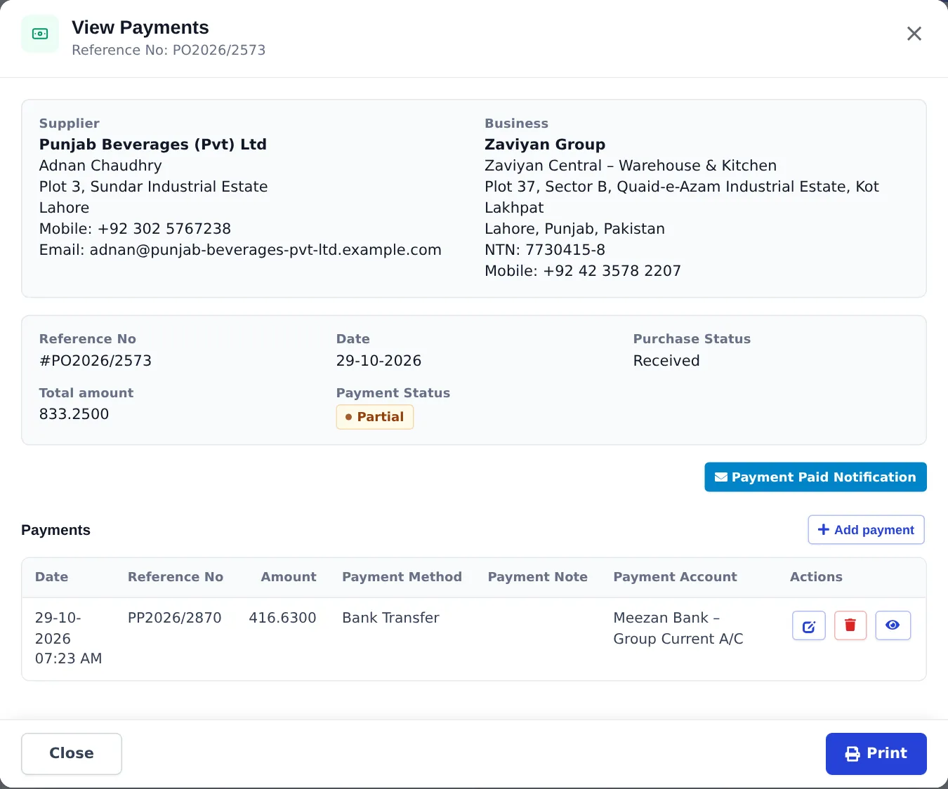The width and height of the screenshot is (948, 789).
Task: Send the Payment Paid Notification
Action: [x=815, y=477]
